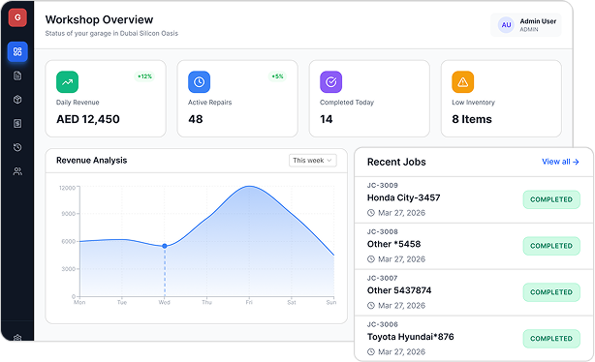Select the Wed data point on chart
Viewport: 595px width, 362px height.
coord(165,246)
